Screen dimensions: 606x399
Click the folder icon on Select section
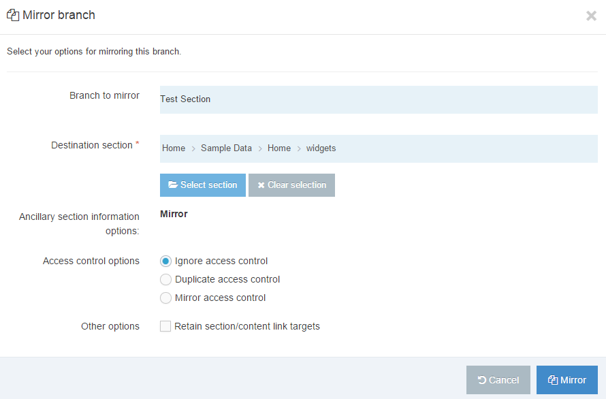(x=173, y=185)
